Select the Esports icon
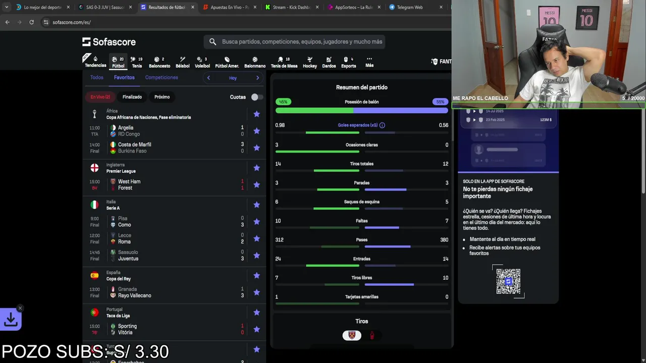This screenshot has height=363, width=646. [x=348, y=62]
